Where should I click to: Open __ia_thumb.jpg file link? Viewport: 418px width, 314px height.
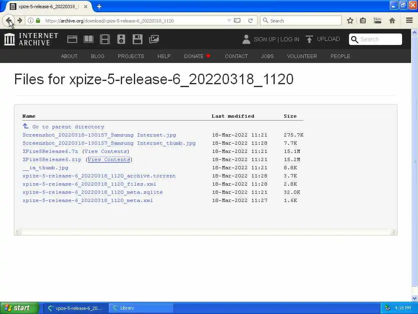point(45,168)
